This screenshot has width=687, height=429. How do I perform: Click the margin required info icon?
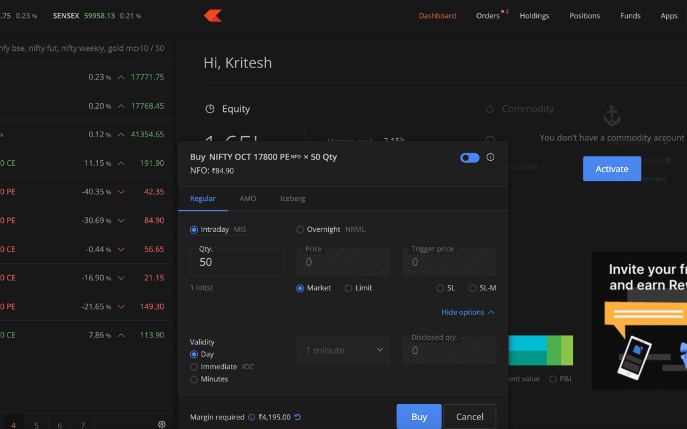coord(251,417)
